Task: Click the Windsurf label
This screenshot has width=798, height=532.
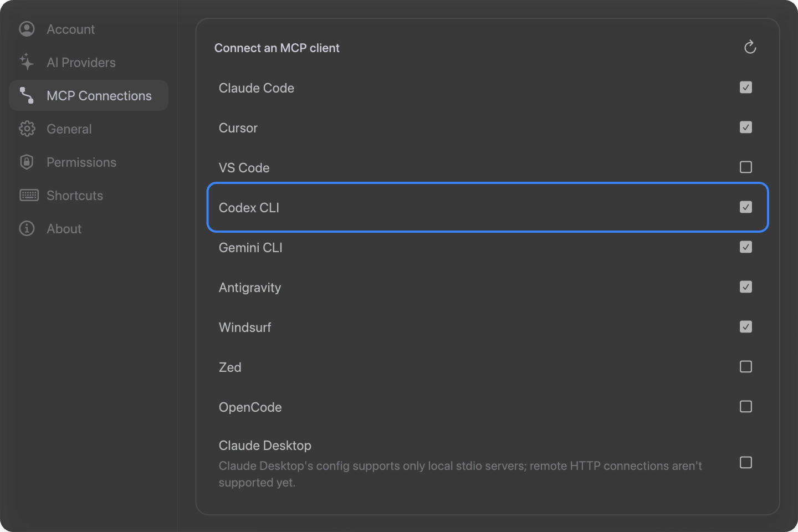Action: point(245,328)
